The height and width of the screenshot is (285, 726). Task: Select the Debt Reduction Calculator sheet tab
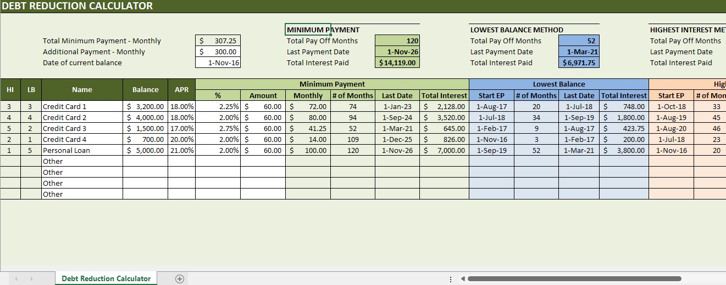coord(106,278)
